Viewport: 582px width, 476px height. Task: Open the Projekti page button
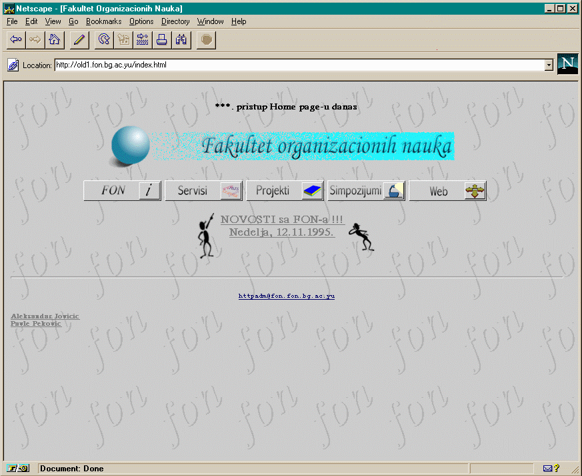(x=285, y=191)
